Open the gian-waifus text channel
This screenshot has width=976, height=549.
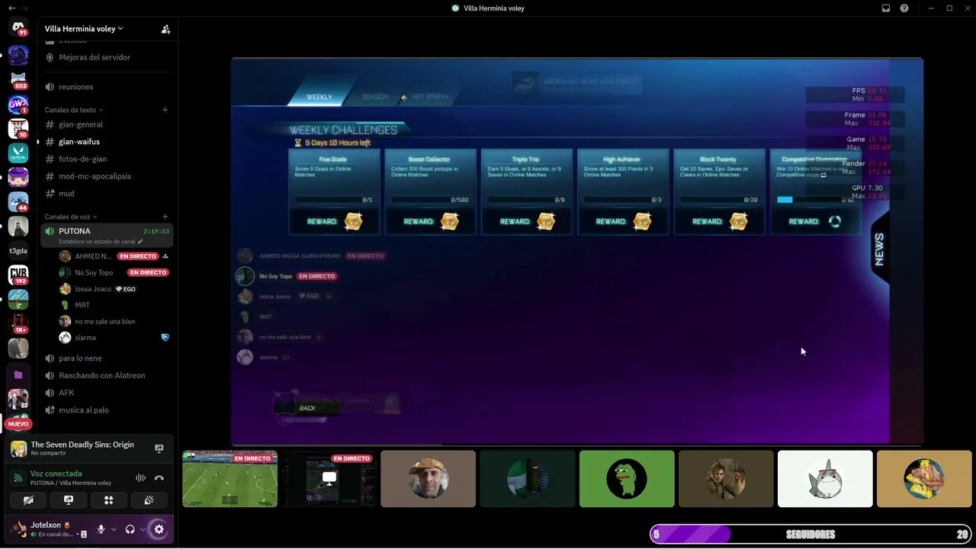pyautogui.click(x=107, y=142)
